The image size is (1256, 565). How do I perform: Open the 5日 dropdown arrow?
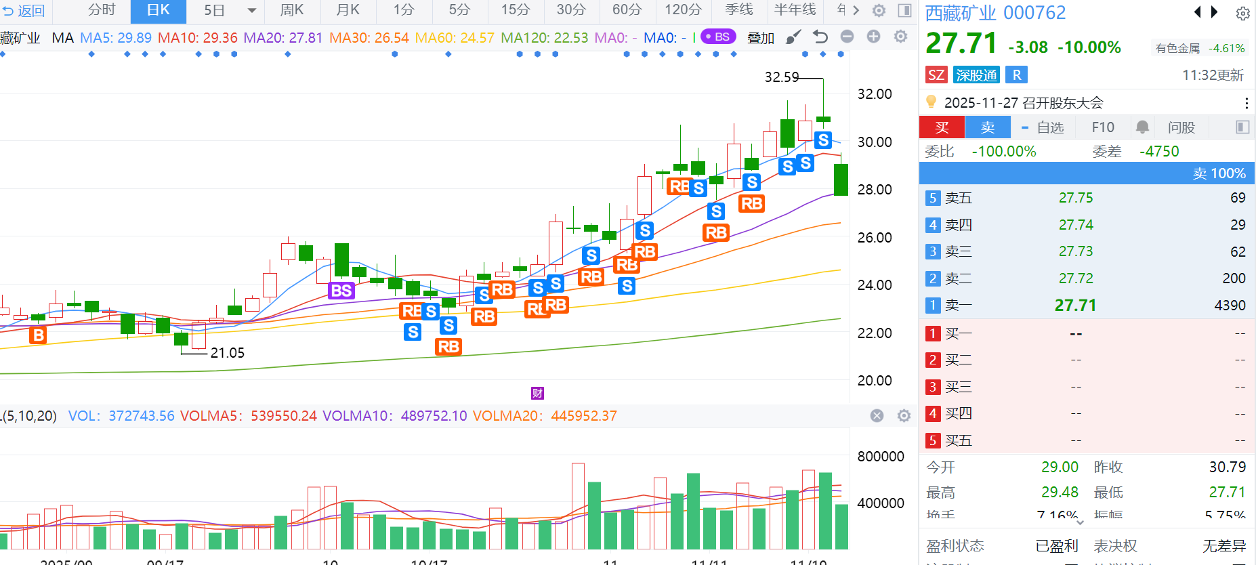coord(252,11)
